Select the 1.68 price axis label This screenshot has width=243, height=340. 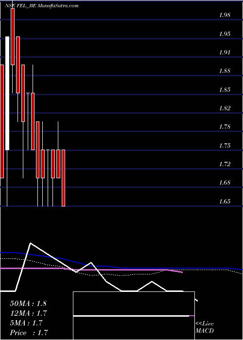click(x=225, y=182)
